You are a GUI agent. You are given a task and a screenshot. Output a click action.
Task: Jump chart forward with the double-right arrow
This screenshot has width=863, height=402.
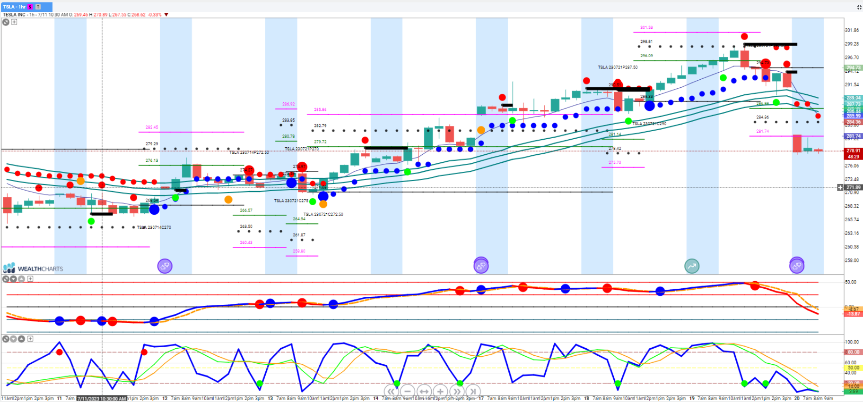click(457, 391)
